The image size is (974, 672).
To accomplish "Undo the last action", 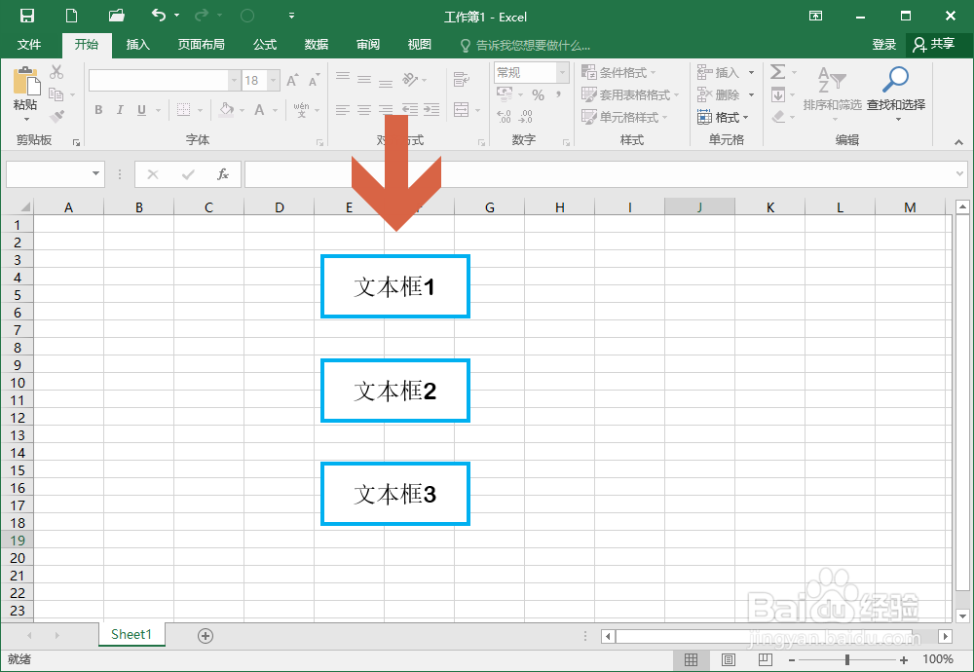I will [159, 16].
